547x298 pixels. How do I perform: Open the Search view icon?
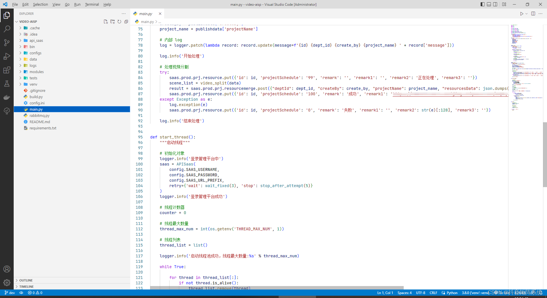(7, 29)
